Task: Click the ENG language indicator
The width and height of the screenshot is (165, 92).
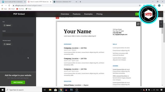Action: point(157,90)
